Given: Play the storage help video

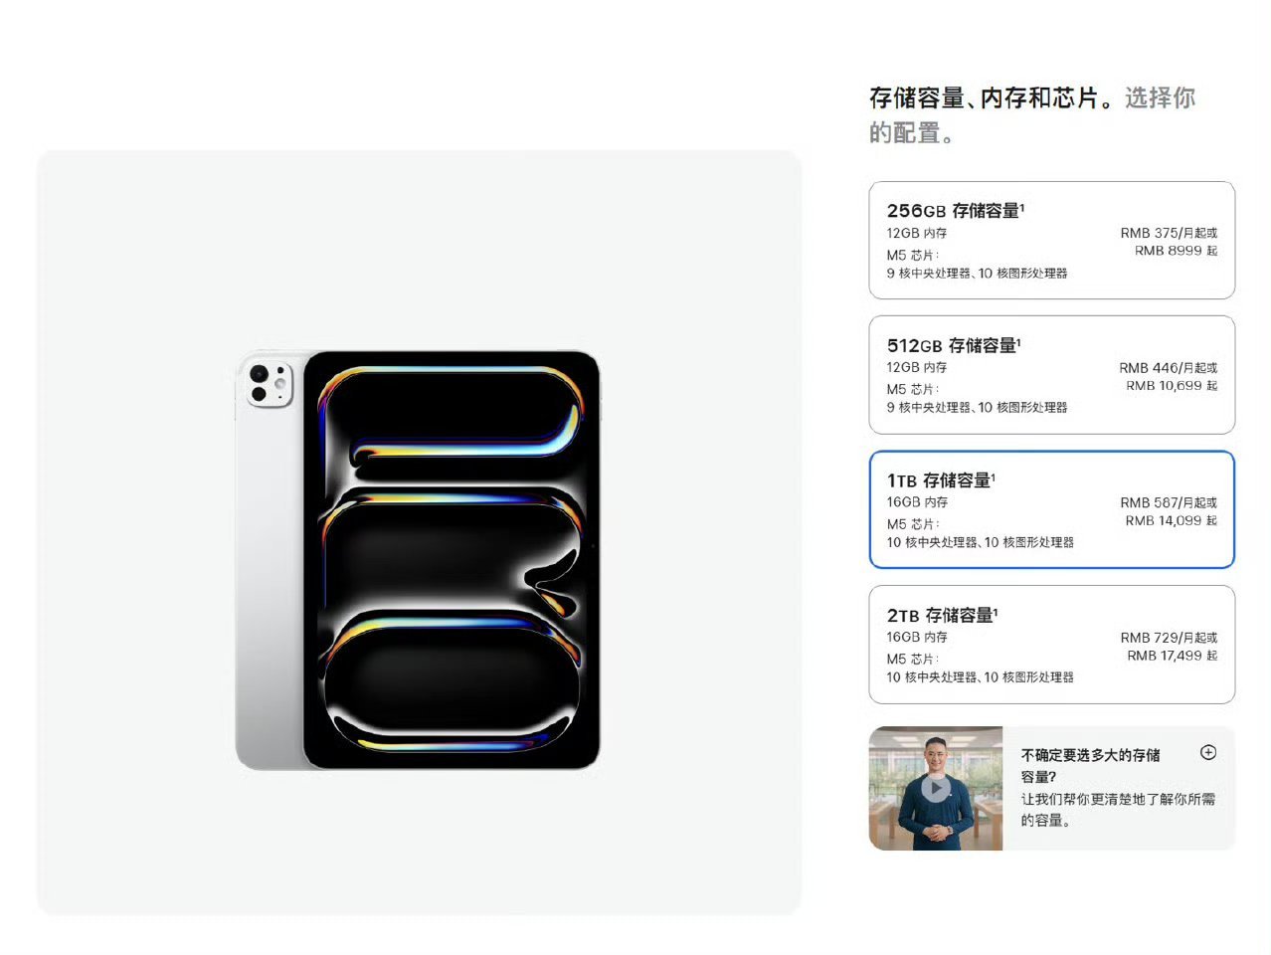Looking at the screenshot, I should tap(935, 788).
